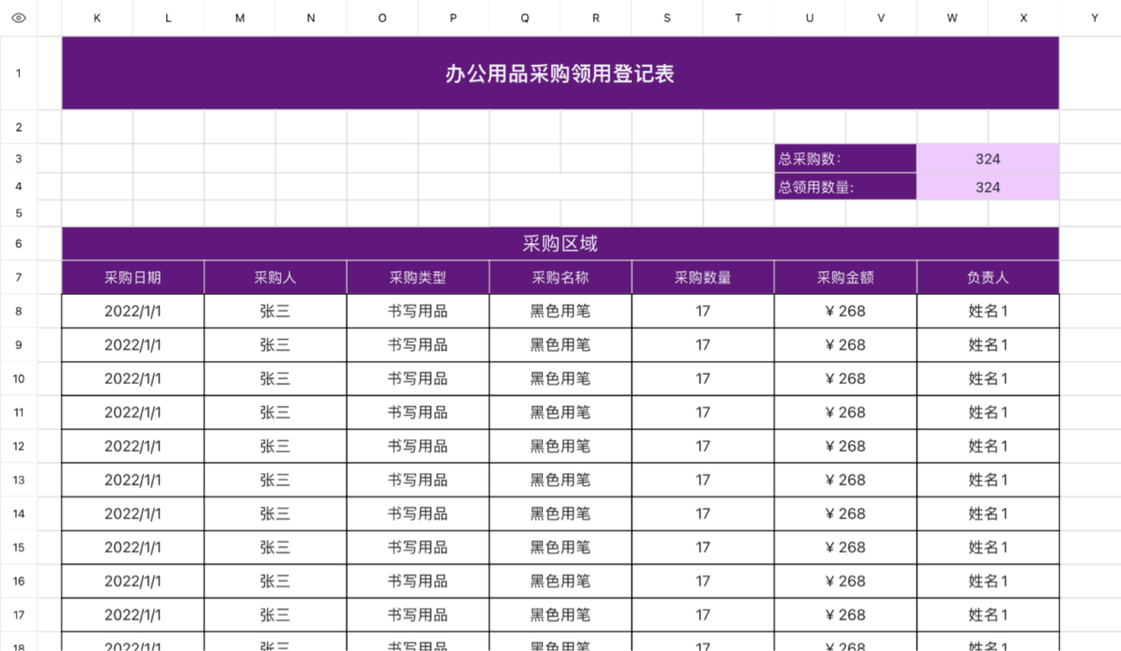This screenshot has width=1121, height=651.
Task: Select 张三 in row 9
Action: pos(275,345)
